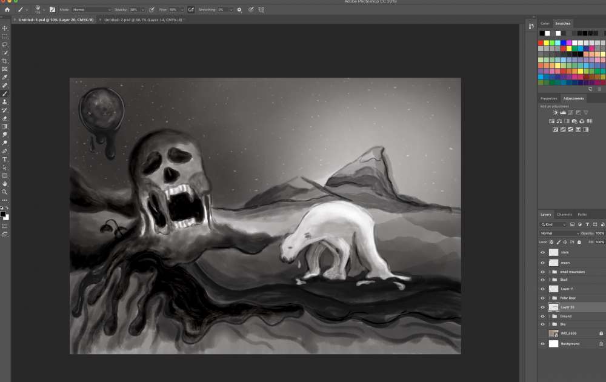Screen dimensions: 606x382
Task: Select the Background layer
Action: click(x=570, y=344)
